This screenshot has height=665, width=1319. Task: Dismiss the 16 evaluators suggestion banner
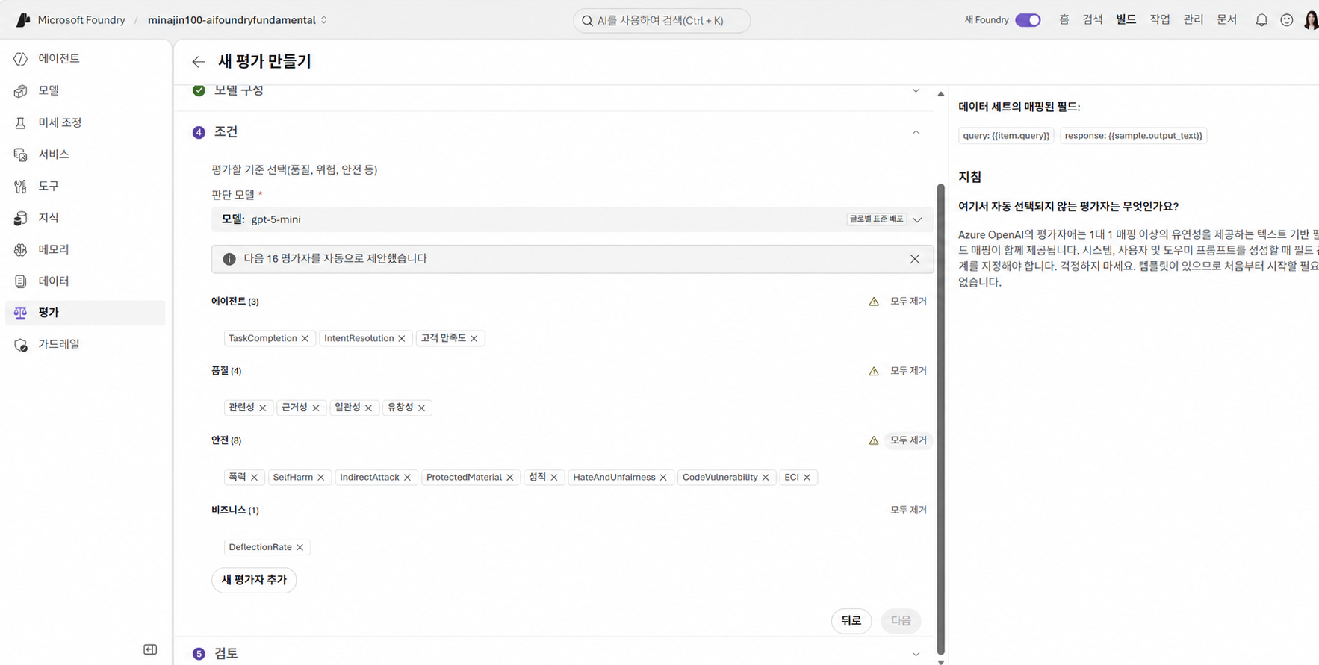click(x=915, y=259)
